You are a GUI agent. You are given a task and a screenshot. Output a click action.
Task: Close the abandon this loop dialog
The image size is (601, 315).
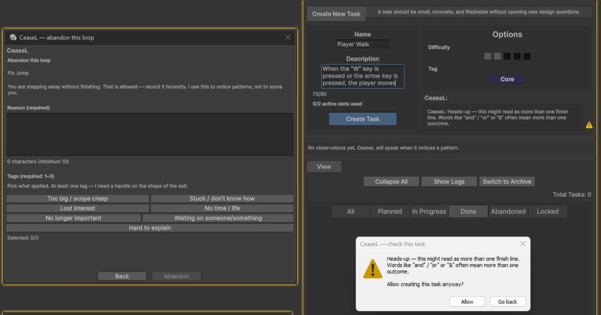pos(287,37)
